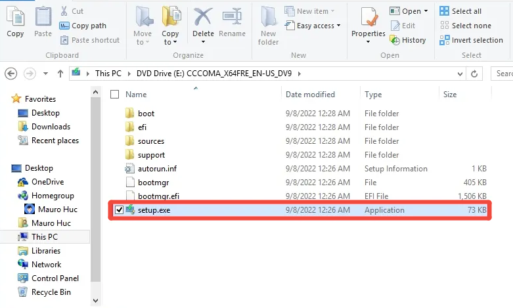Viewport: 513px width, 308px height.
Task: Click Select all in the ribbon
Action: point(460,11)
